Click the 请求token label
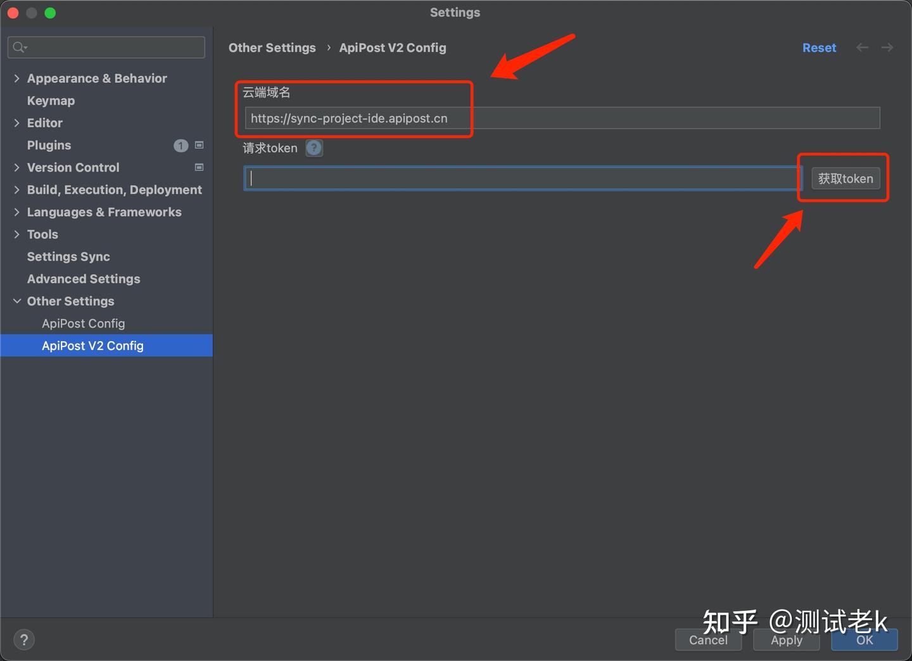The image size is (912, 661). click(270, 148)
